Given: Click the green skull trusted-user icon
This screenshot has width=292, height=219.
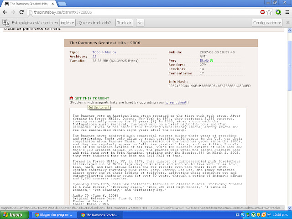Looking at the screenshot, I should (x=212, y=60).
